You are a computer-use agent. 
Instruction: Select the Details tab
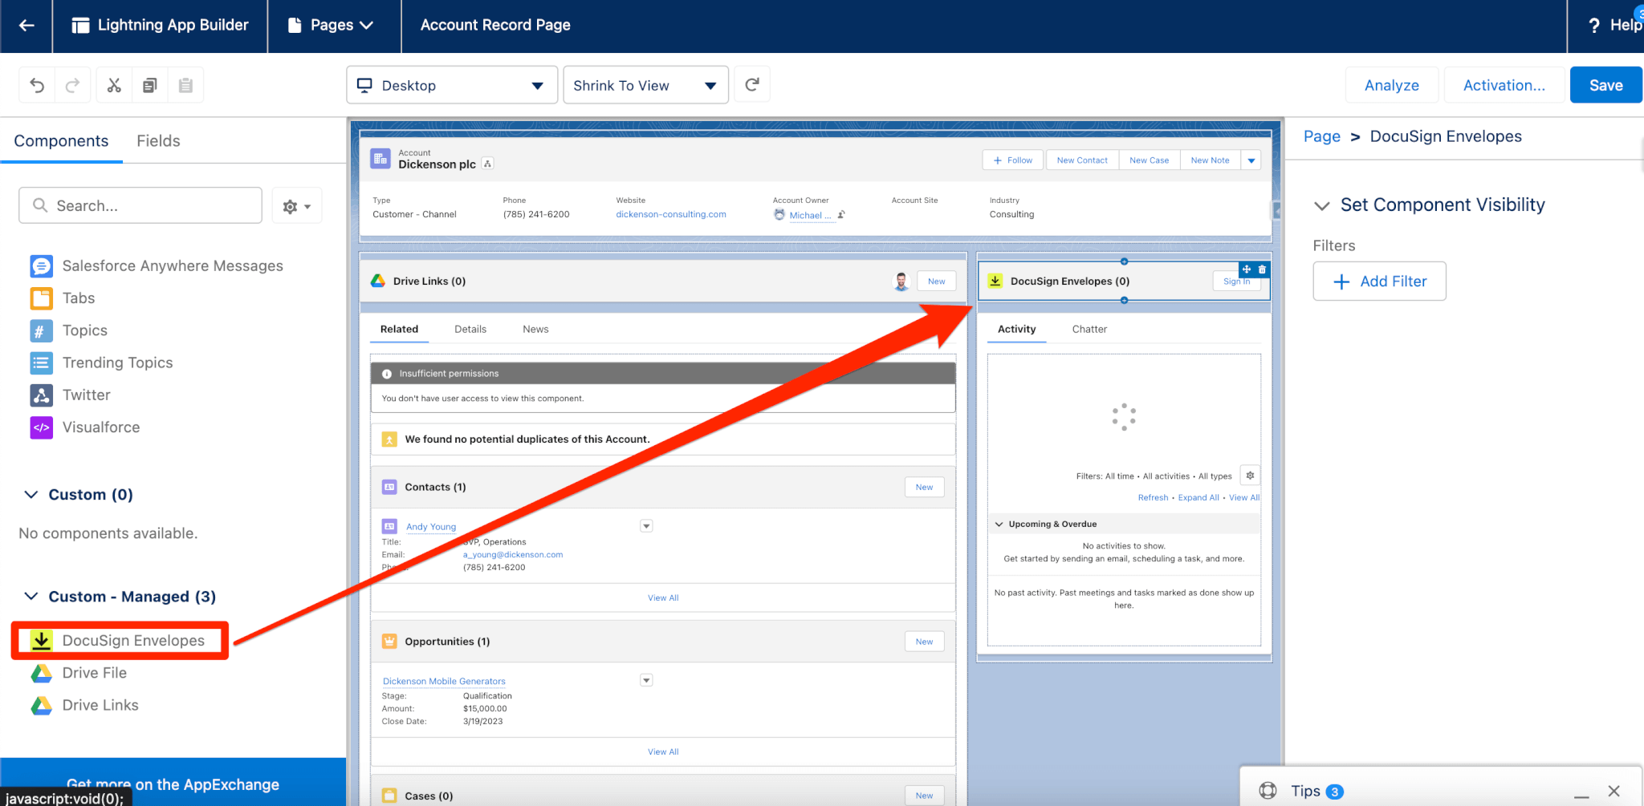470,329
